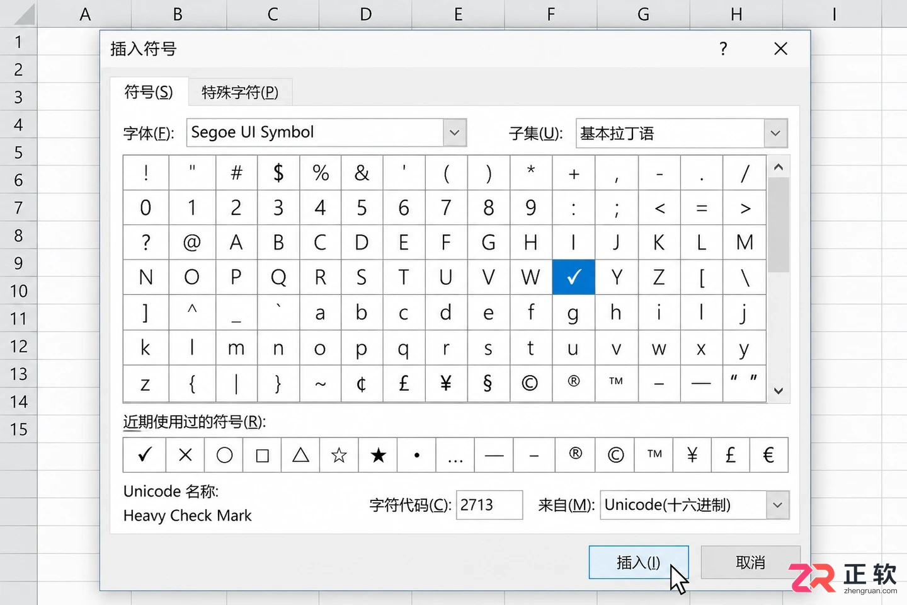
Task: Pick the recently used cross × symbol
Action: click(185, 454)
